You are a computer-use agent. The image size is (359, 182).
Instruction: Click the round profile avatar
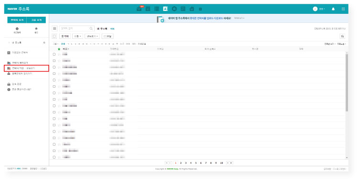pos(315,9)
